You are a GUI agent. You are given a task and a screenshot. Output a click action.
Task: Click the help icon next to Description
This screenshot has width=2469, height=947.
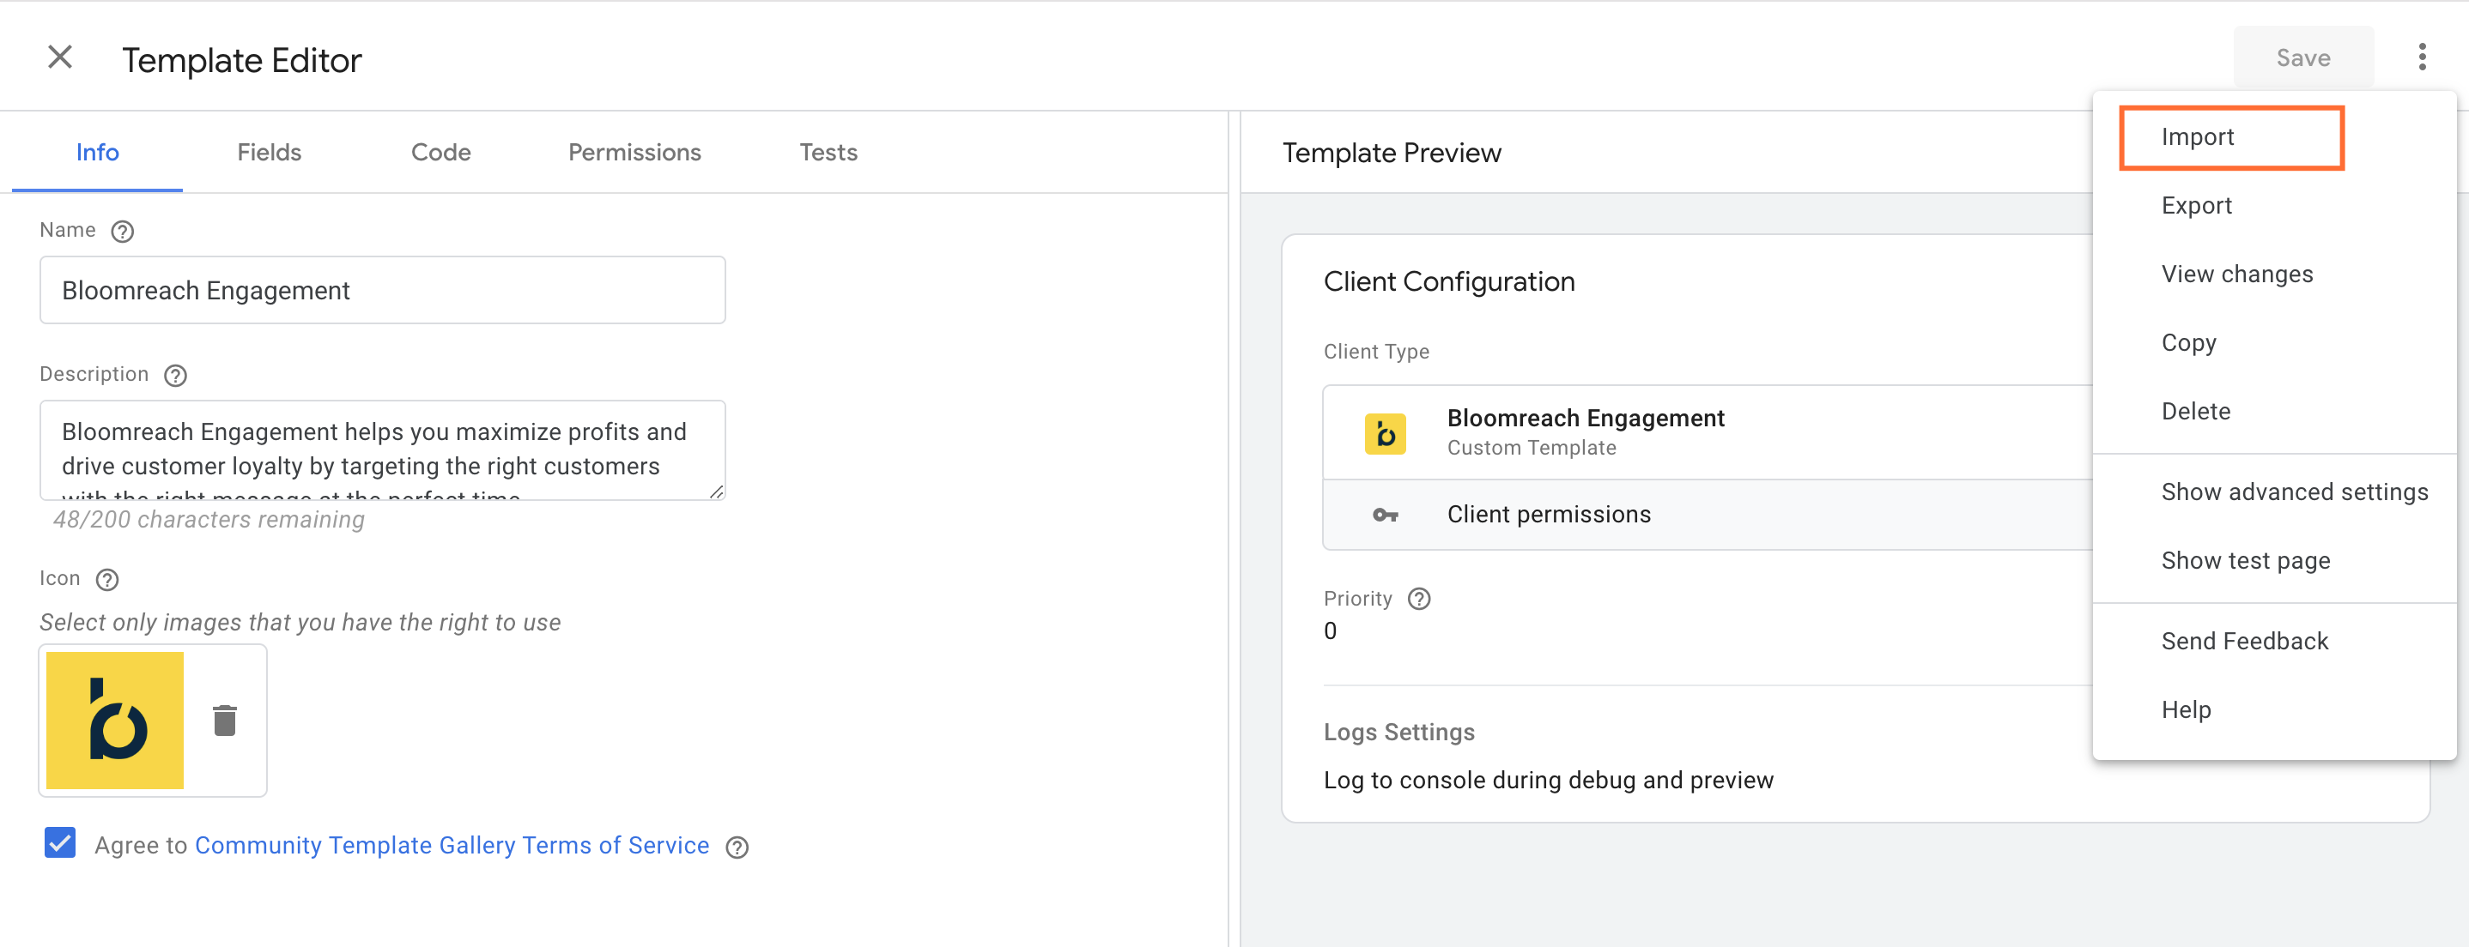point(175,376)
